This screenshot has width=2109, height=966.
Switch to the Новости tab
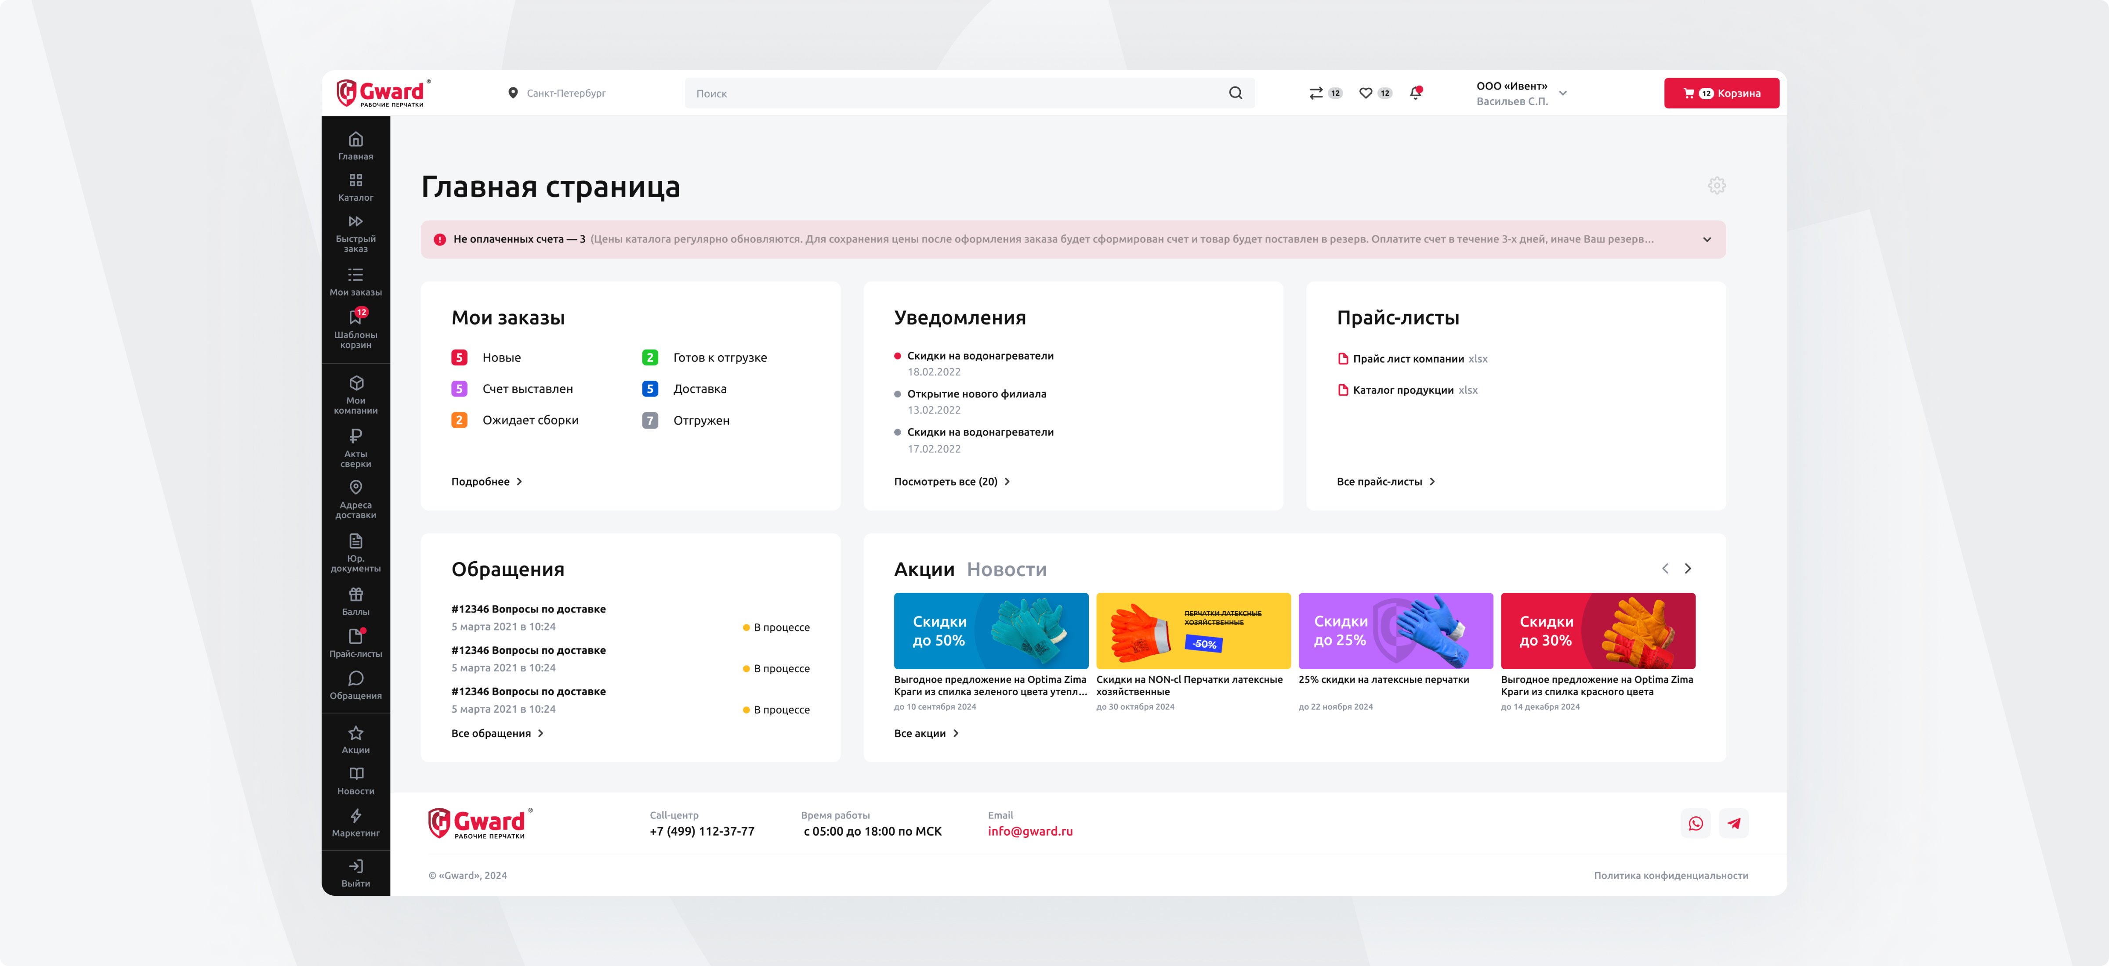[1006, 570]
